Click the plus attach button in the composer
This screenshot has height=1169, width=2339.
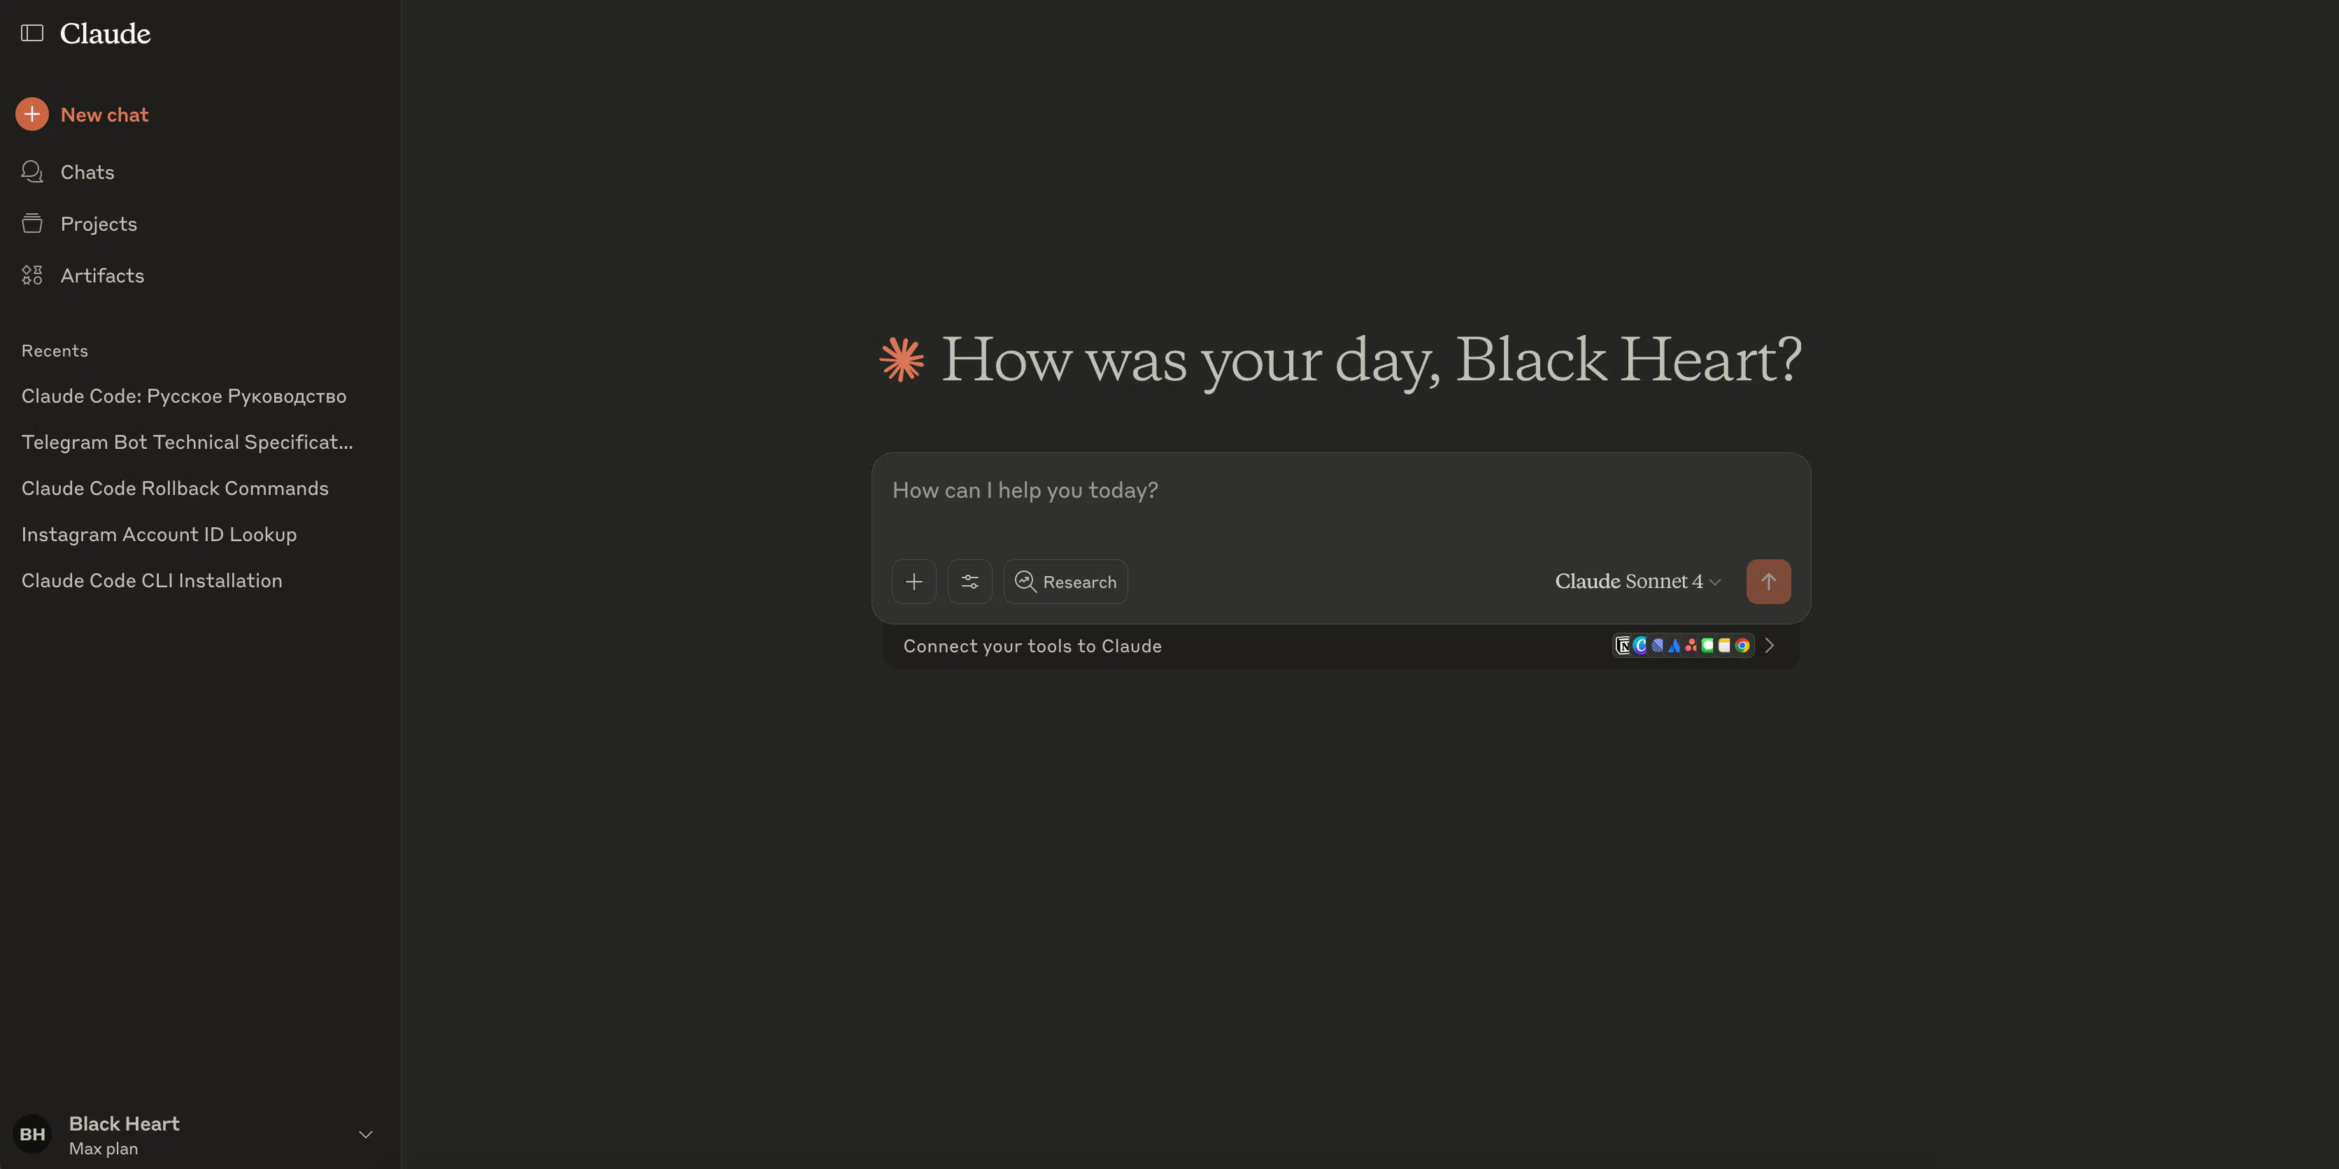pos(914,582)
